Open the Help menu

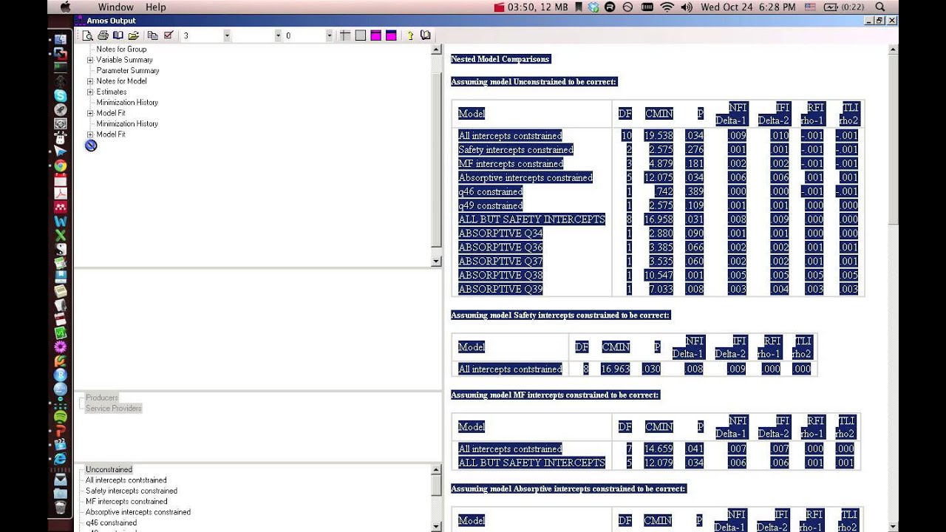[x=156, y=7]
